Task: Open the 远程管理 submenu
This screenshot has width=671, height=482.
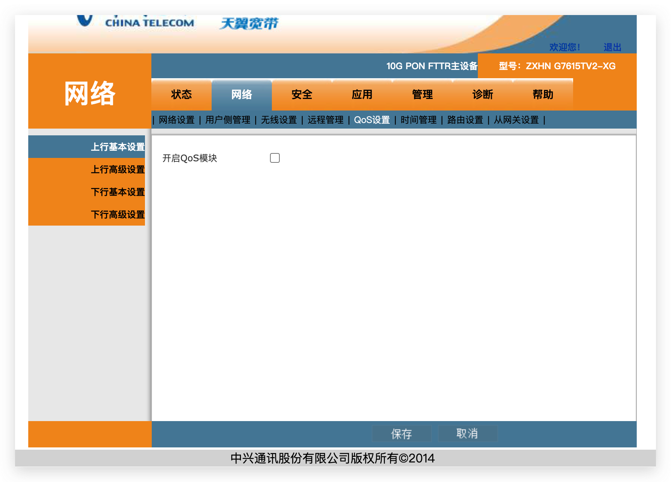Action: pyautogui.click(x=325, y=120)
